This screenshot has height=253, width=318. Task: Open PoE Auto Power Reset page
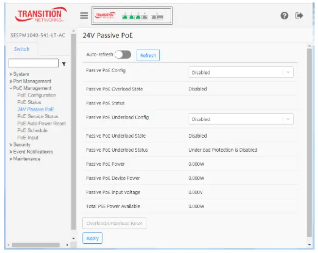pos(42,124)
